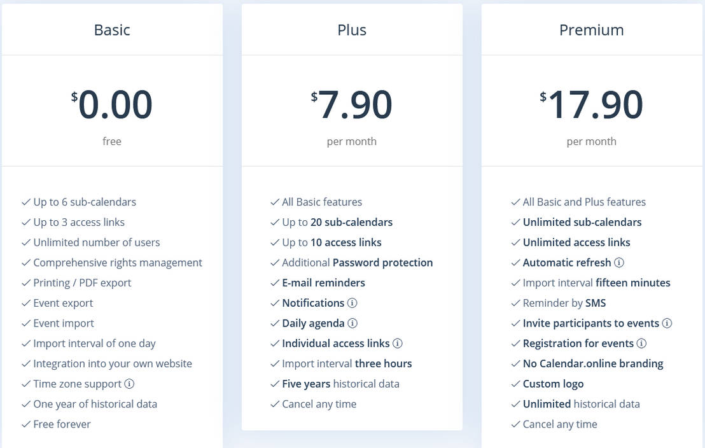Open info icon beside Automatic refresh
The height and width of the screenshot is (448, 705).
pos(619,262)
